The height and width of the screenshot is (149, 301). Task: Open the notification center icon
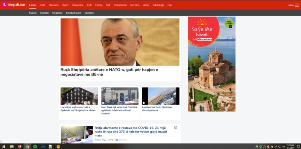tap(298, 146)
